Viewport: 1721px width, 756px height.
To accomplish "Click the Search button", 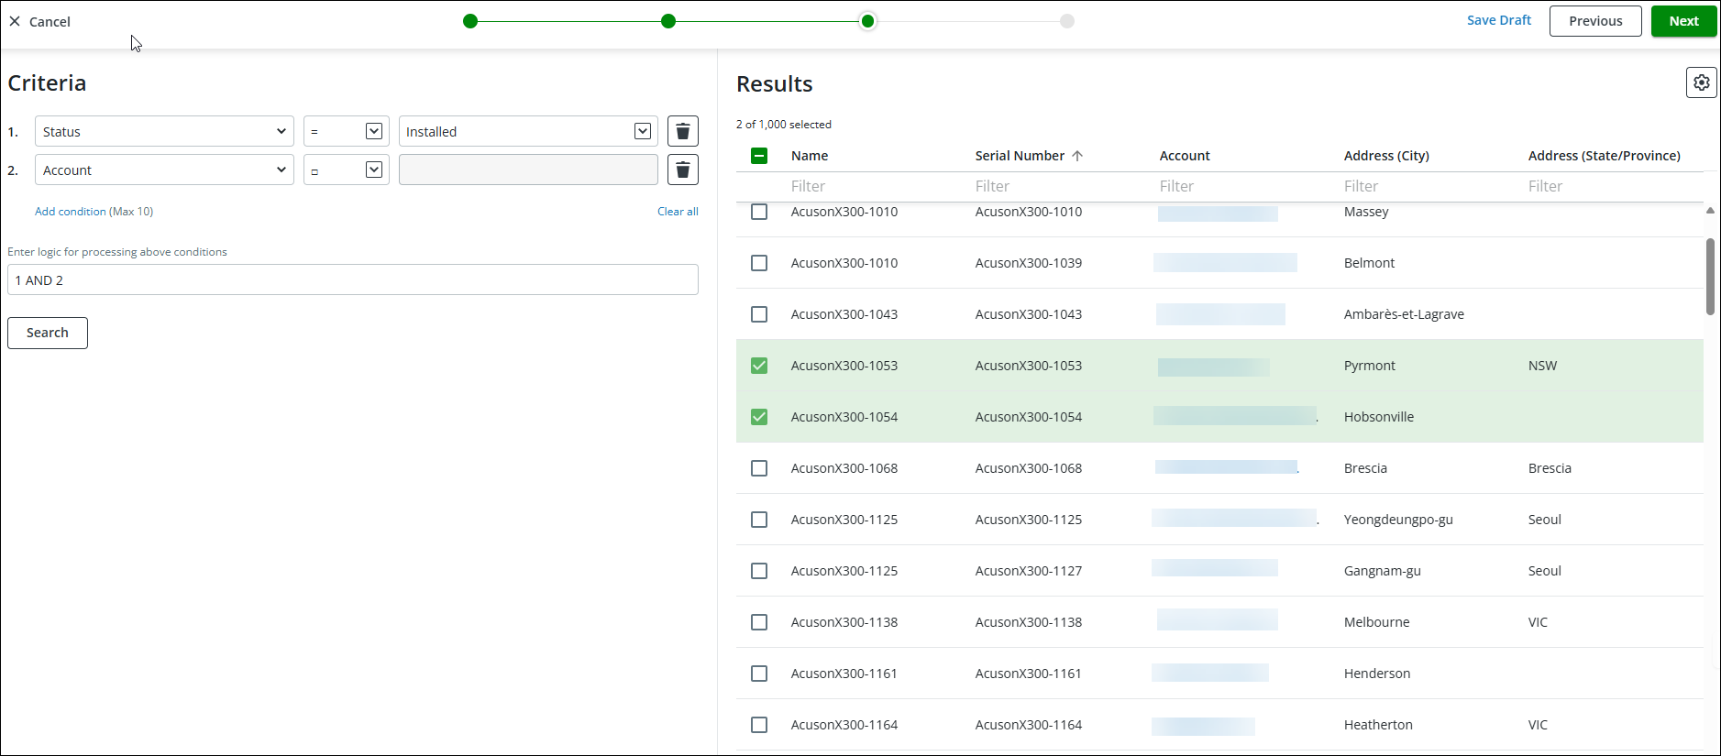I will click(48, 333).
